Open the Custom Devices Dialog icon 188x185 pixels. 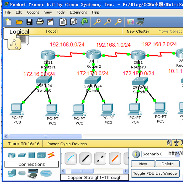point(140,22)
